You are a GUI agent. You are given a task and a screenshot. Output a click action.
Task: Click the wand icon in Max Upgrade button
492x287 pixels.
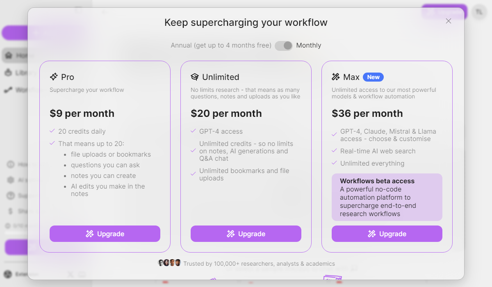coord(372,234)
